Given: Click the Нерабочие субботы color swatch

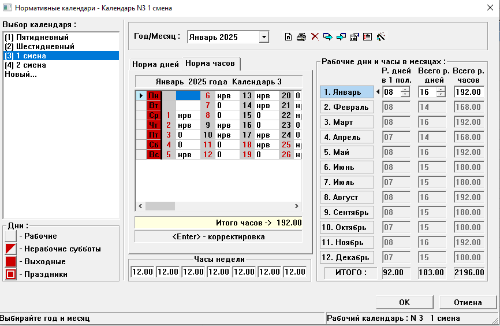Looking at the screenshot, I should tap(10, 249).
